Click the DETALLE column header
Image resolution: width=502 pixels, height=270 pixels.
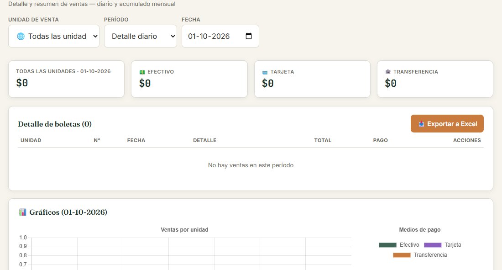tap(204, 140)
